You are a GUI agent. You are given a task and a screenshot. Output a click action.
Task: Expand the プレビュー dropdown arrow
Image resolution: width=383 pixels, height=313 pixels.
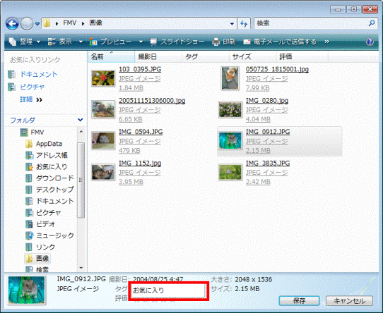pyautogui.click(x=141, y=42)
